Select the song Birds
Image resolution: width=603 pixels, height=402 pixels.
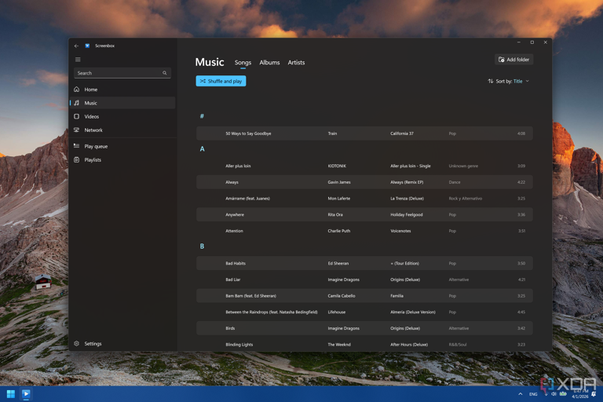coord(364,328)
